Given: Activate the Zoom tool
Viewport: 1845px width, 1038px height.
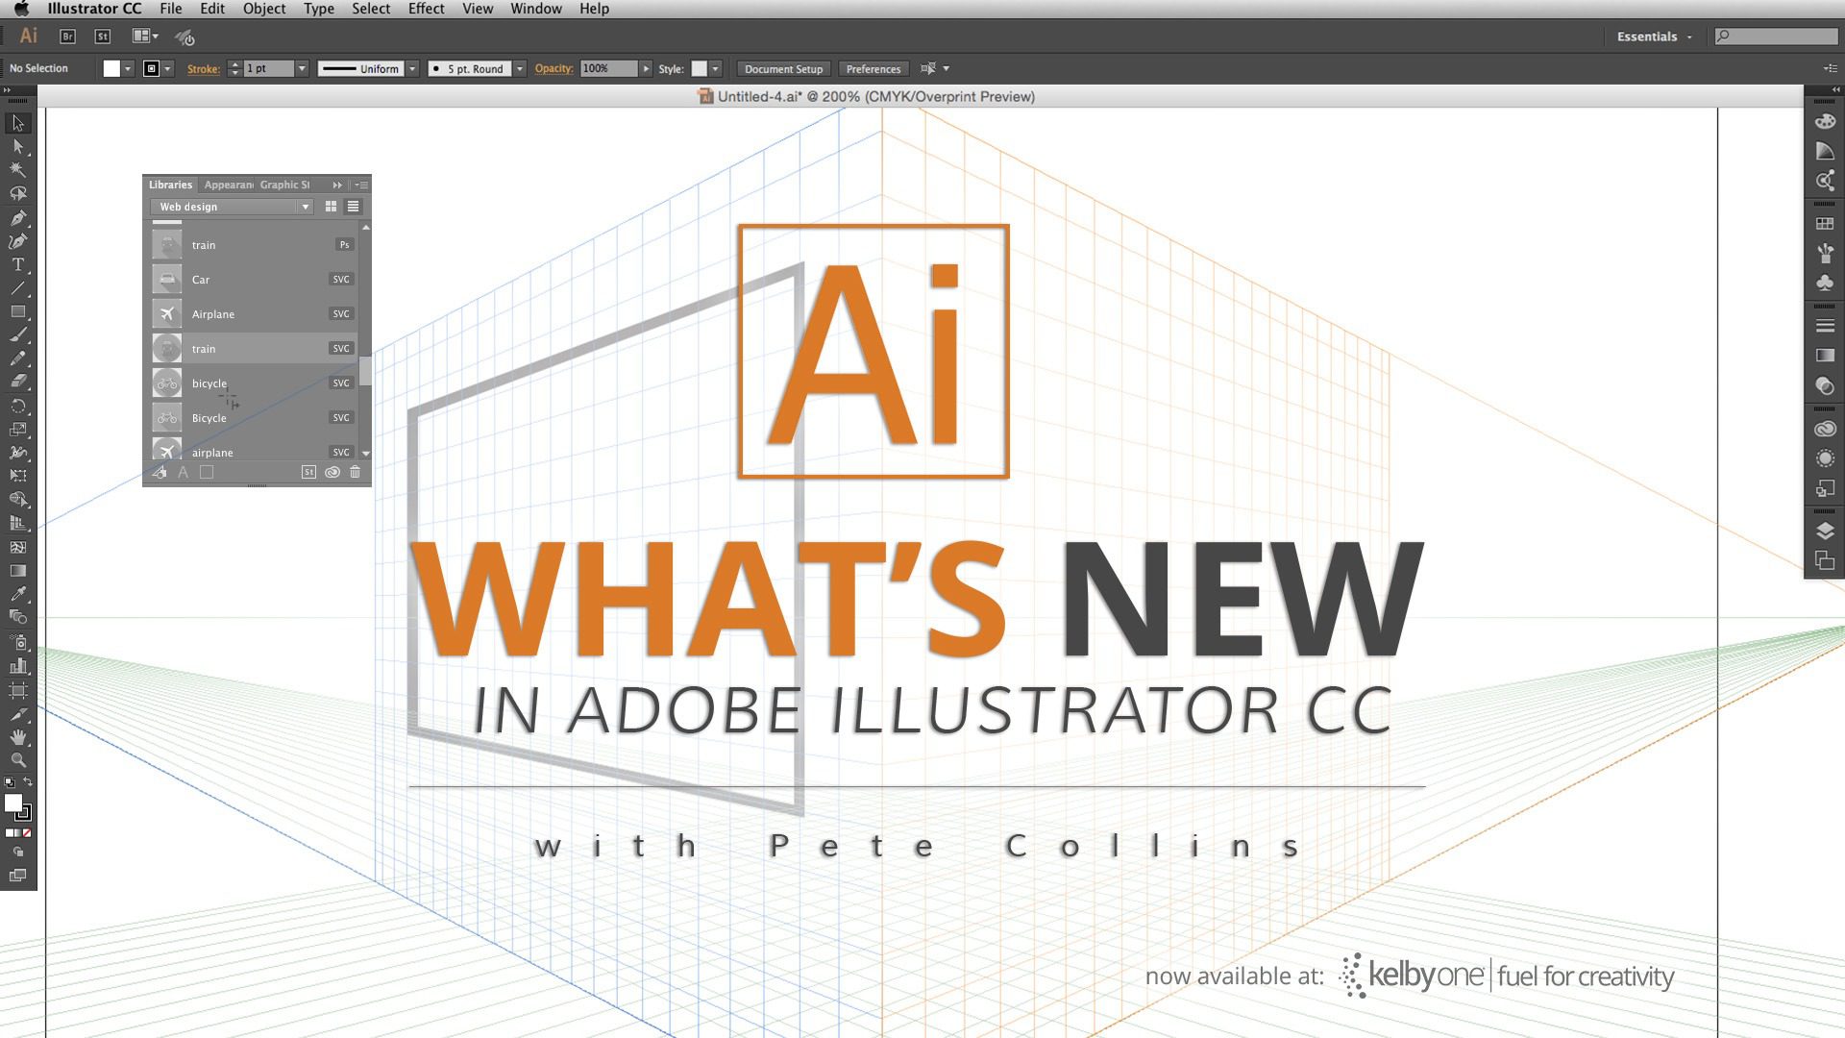Looking at the screenshot, I should click(17, 760).
